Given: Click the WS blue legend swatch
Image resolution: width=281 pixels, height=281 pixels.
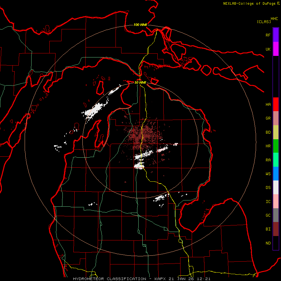Looking at the screenshot, I should (276, 174).
